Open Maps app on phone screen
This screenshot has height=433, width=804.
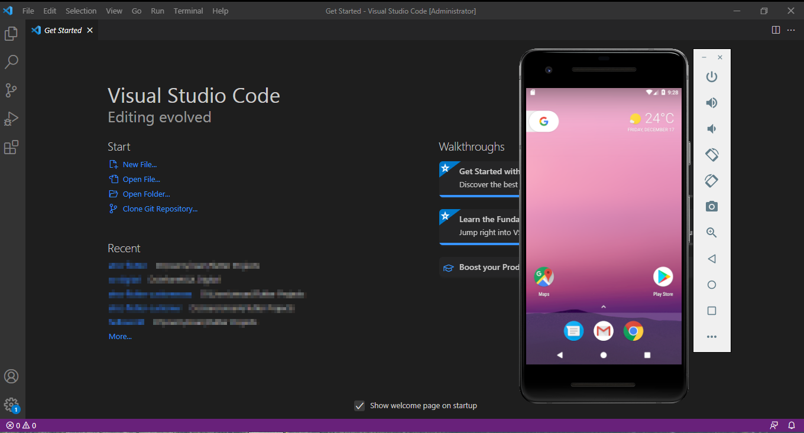[x=544, y=281]
